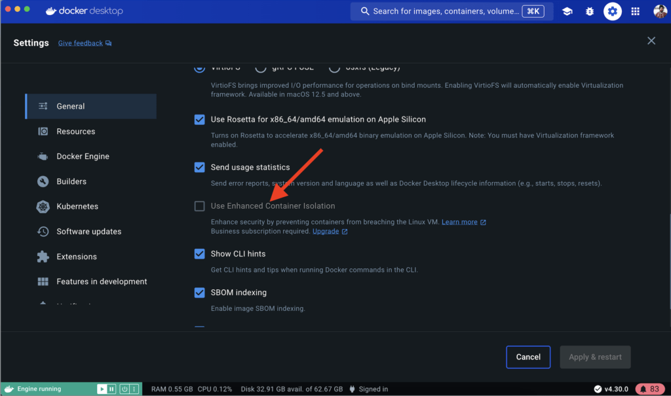Open the Troubleshoot bug icon
This screenshot has width=671, height=396.
tap(590, 12)
